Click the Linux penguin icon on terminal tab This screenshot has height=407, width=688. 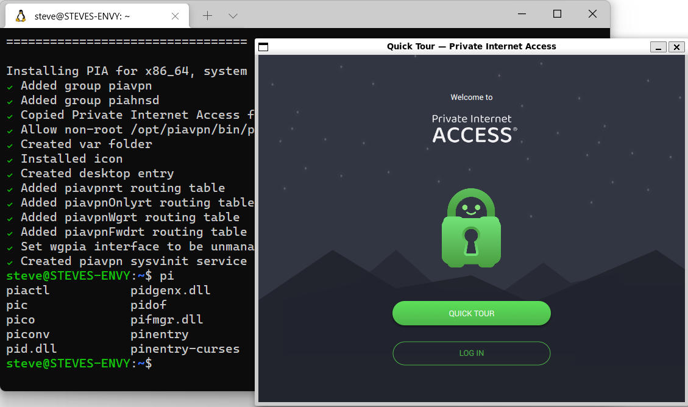click(x=21, y=16)
